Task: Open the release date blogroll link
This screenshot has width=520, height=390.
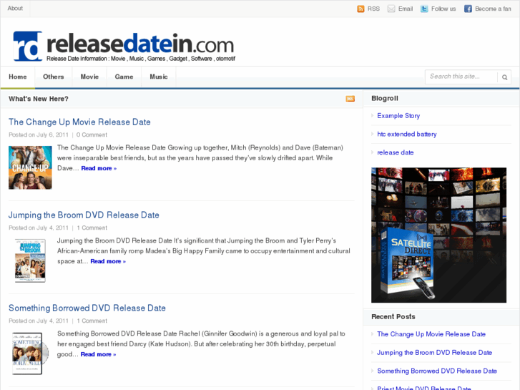Action: click(x=396, y=152)
